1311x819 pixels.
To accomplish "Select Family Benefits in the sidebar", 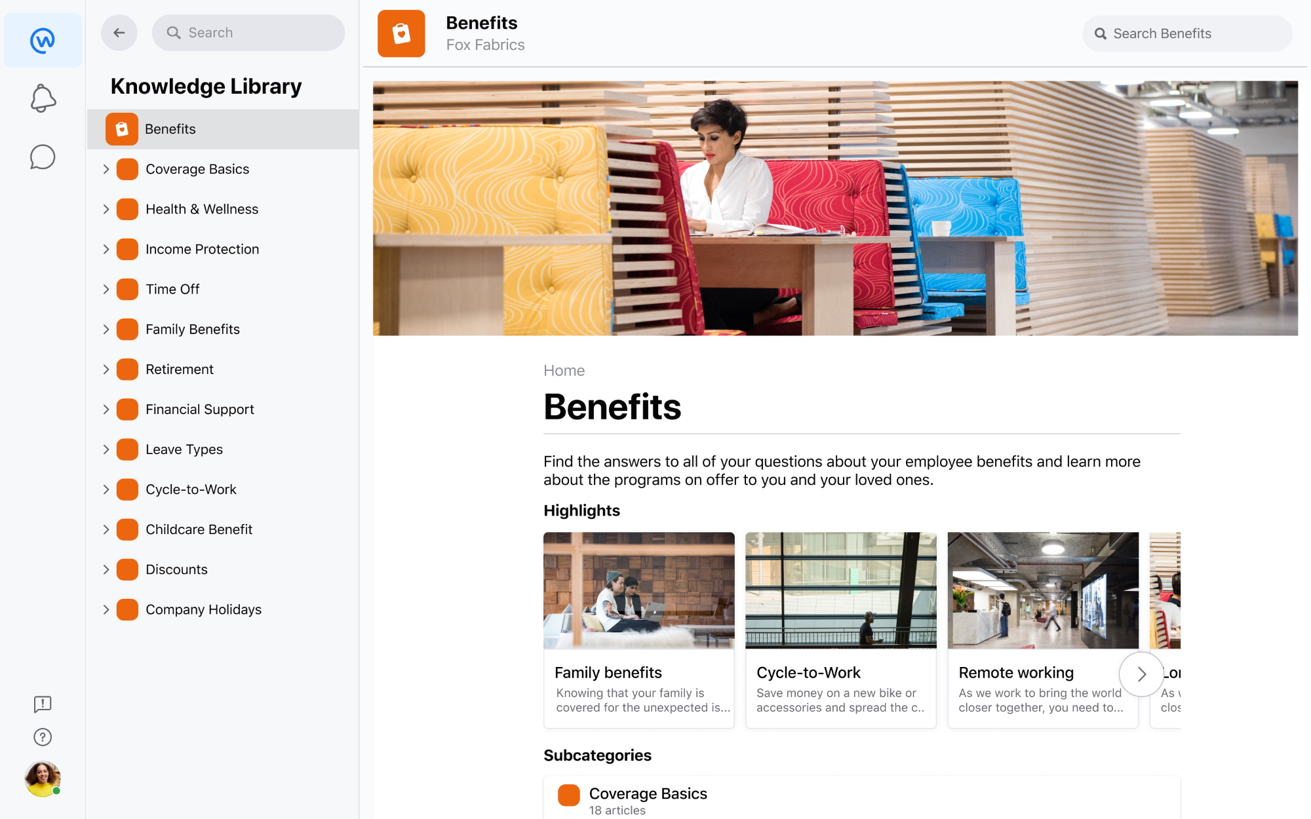I will pyautogui.click(x=192, y=329).
